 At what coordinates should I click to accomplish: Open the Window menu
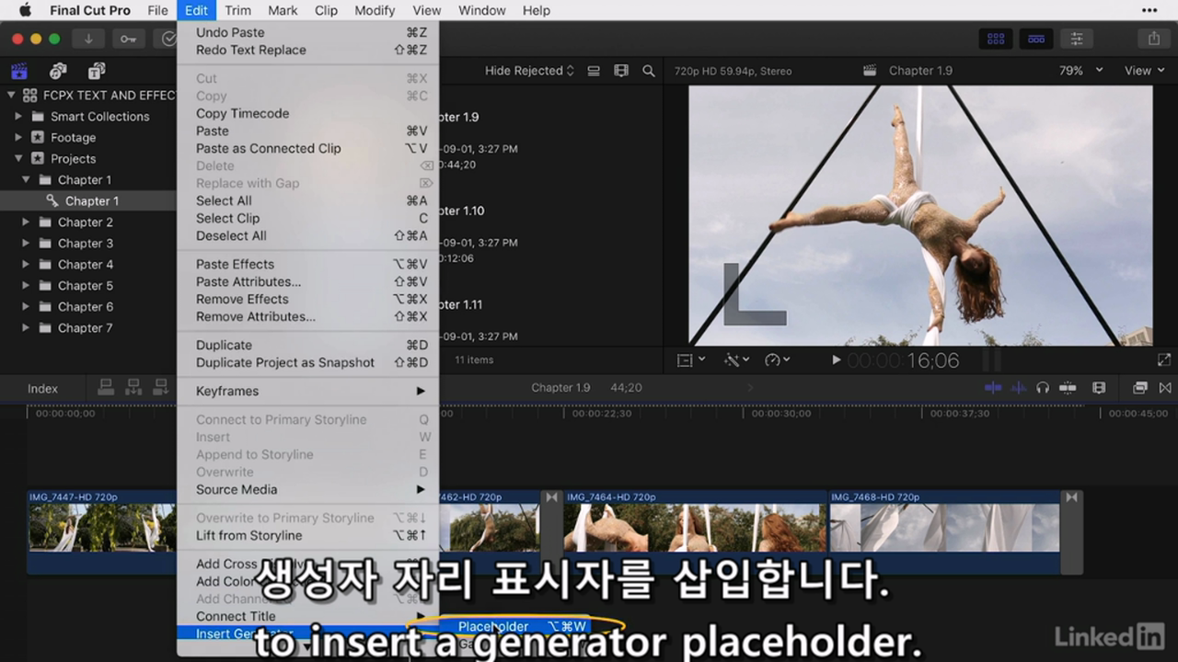pos(481,11)
